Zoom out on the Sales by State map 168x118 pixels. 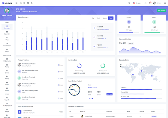(x=121, y=66)
